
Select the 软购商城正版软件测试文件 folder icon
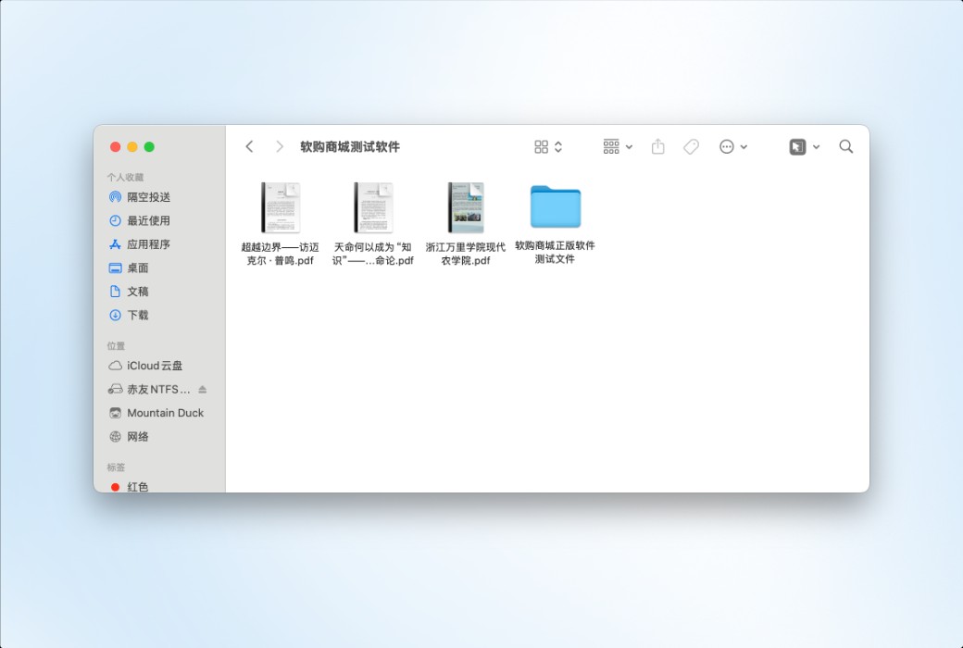(x=556, y=206)
